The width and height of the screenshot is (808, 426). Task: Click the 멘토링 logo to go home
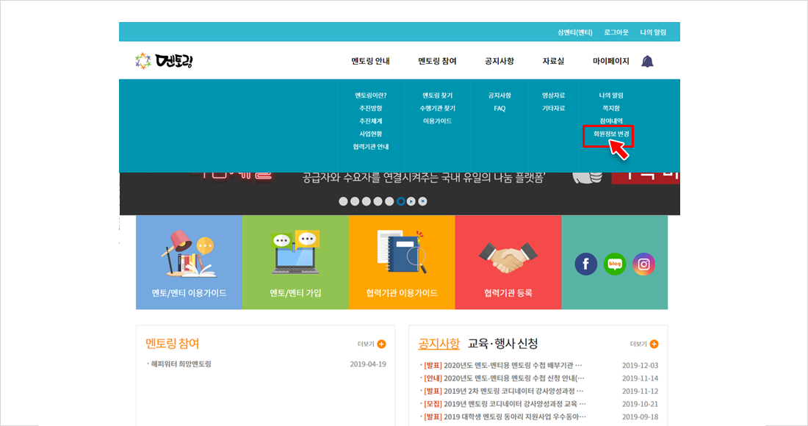[165, 61]
